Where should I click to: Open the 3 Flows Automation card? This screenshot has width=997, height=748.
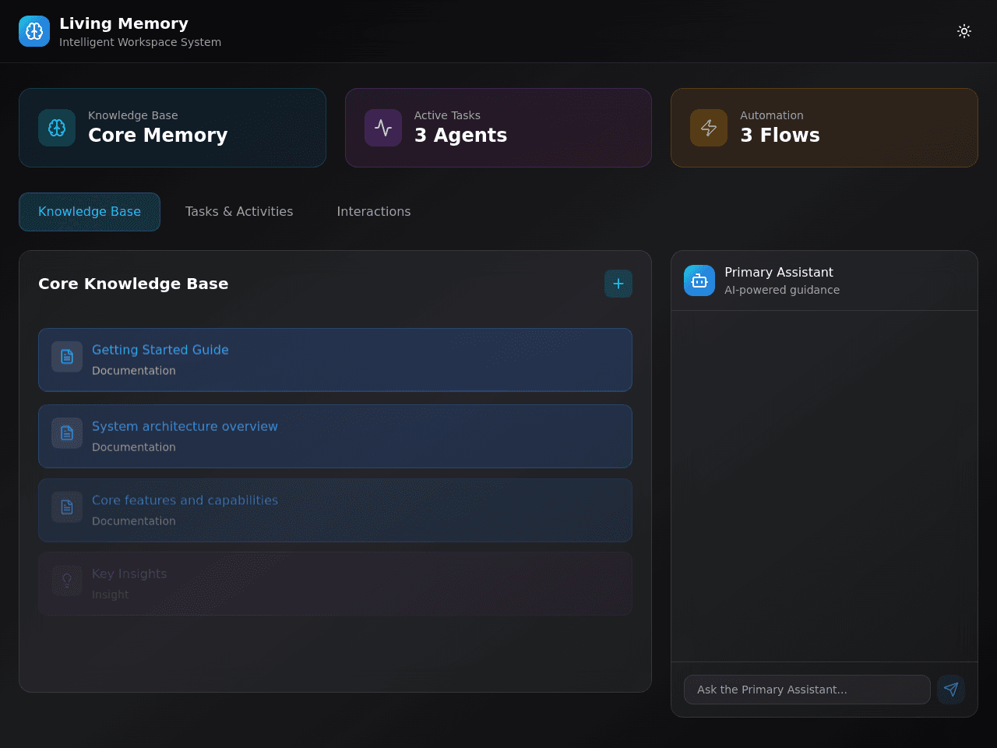[x=824, y=128]
